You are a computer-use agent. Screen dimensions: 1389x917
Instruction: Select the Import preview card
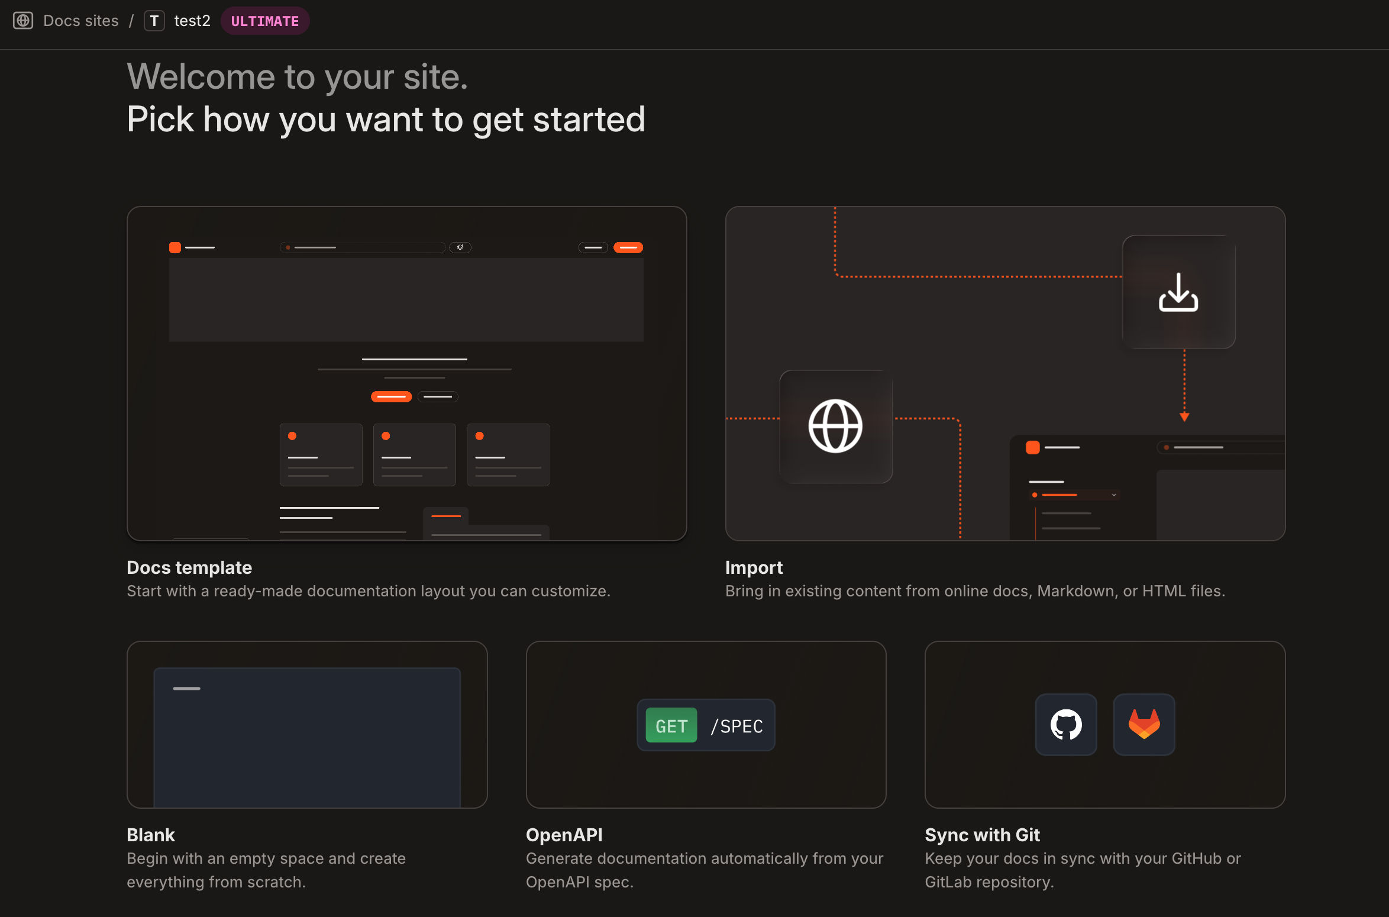click(x=1005, y=373)
